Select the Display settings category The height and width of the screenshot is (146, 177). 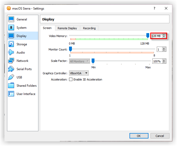(23, 36)
